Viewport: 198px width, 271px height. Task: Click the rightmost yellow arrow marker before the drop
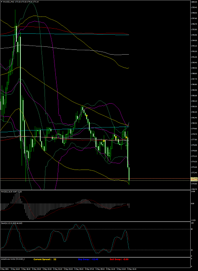(x=126, y=137)
